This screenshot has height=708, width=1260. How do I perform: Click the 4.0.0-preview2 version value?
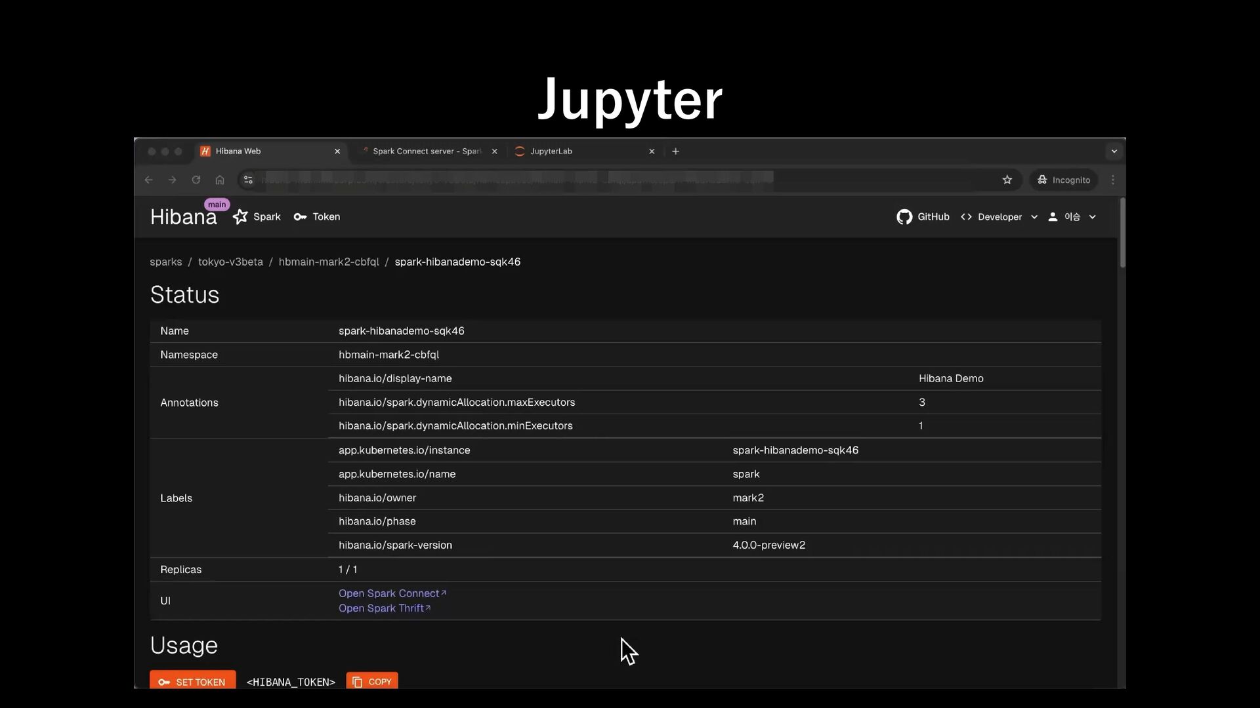[769, 545]
